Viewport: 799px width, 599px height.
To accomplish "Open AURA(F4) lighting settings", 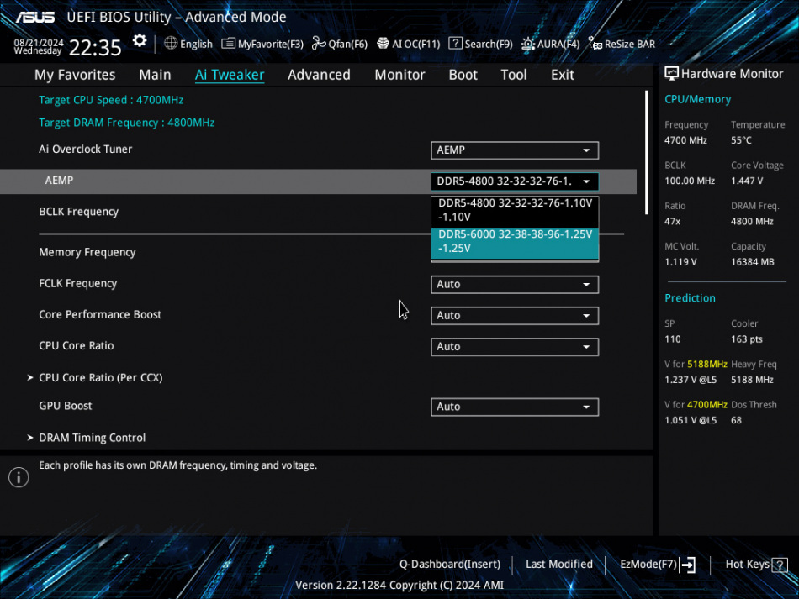I will (x=550, y=44).
